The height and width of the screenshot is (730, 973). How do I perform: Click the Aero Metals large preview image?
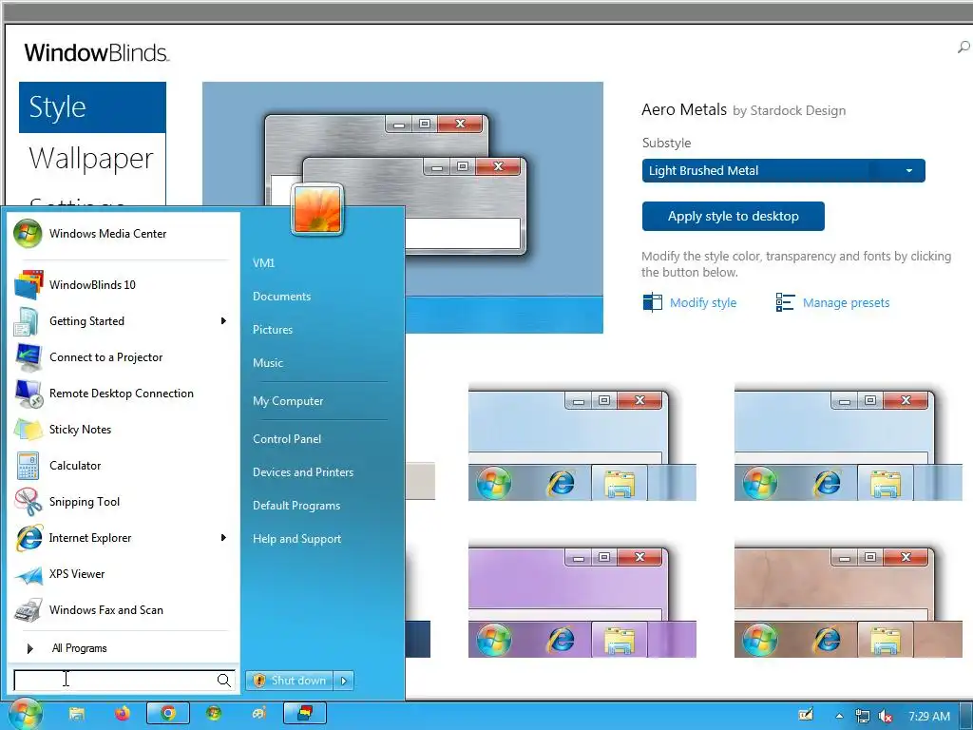click(403, 207)
